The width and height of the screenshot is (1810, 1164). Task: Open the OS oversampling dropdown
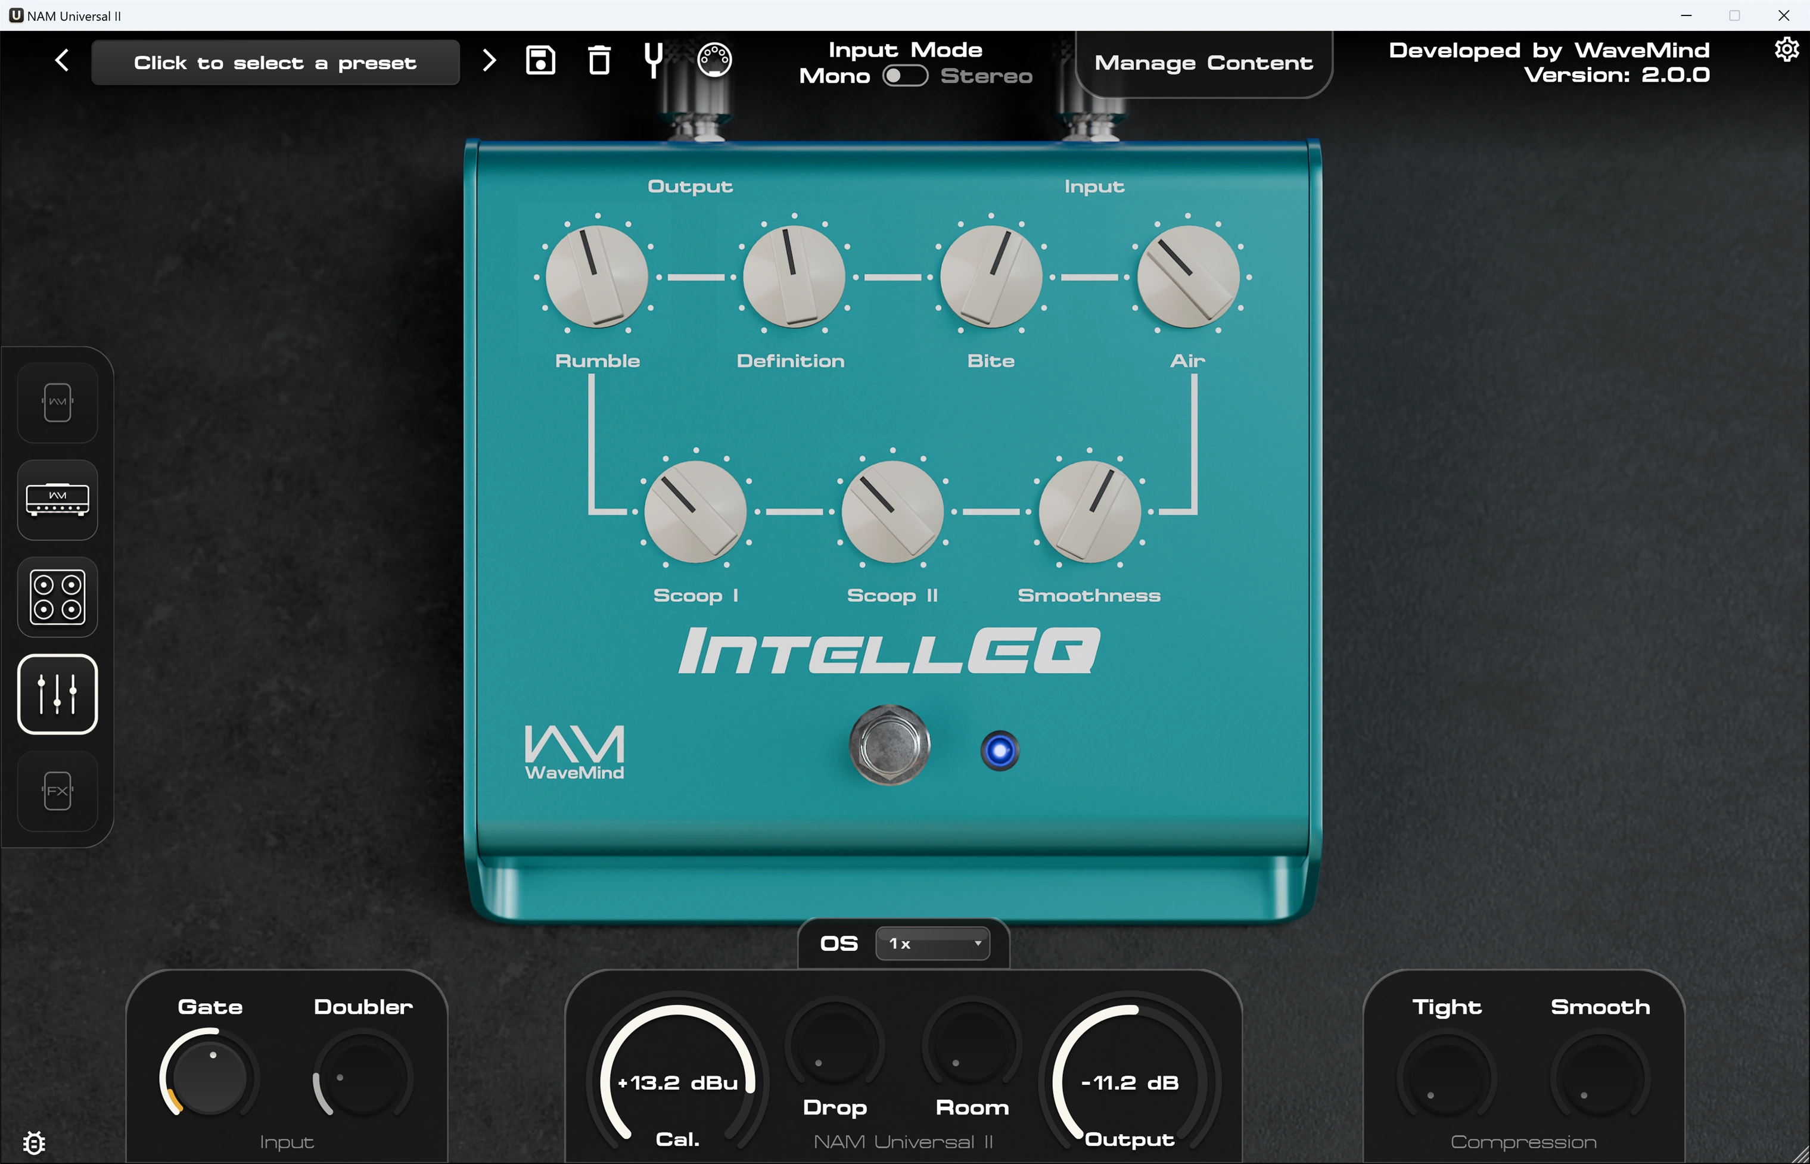click(x=932, y=944)
